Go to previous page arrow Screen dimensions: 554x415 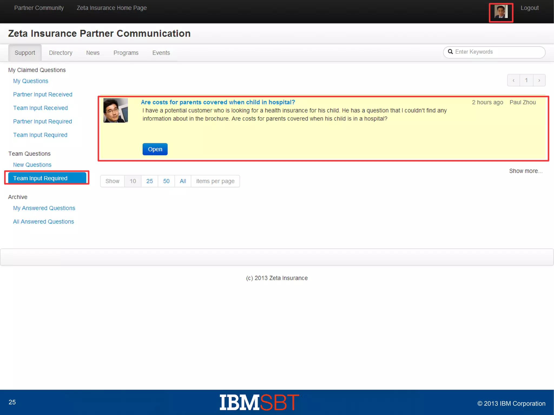(513, 80)
